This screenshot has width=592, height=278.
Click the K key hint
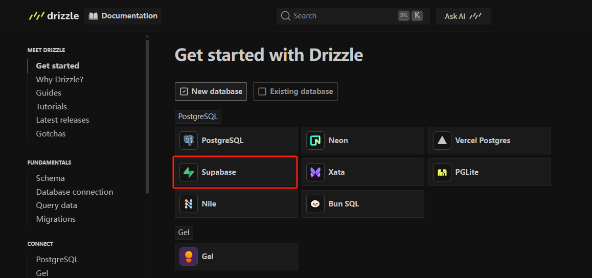click(417, 15)
